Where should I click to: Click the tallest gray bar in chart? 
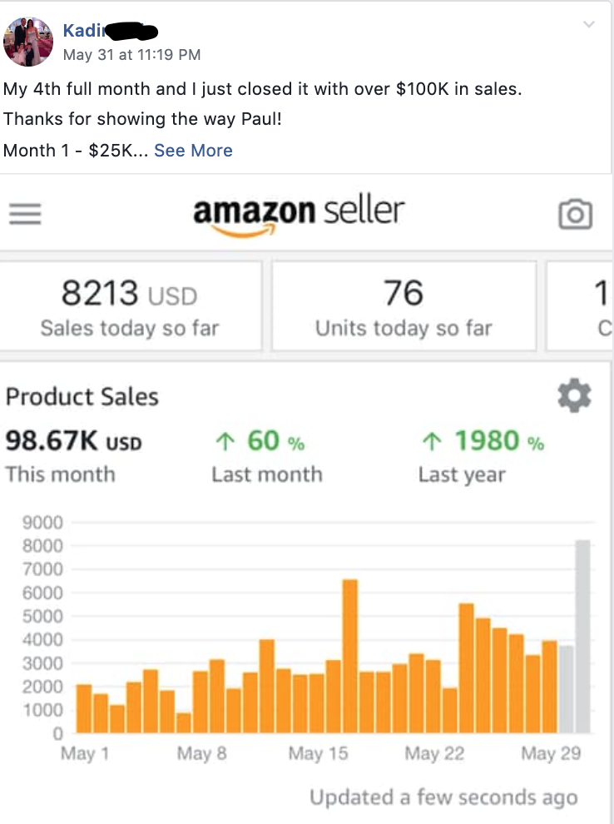583,637
